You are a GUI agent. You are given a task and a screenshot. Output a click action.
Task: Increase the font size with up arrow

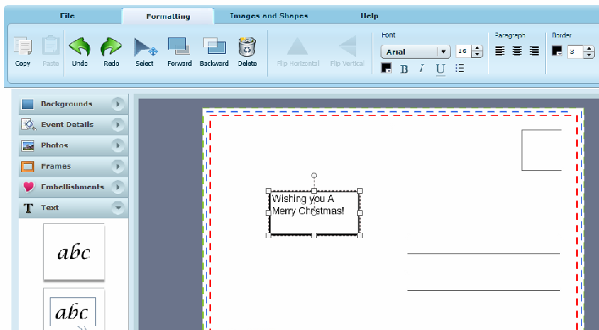pos(477,48)
